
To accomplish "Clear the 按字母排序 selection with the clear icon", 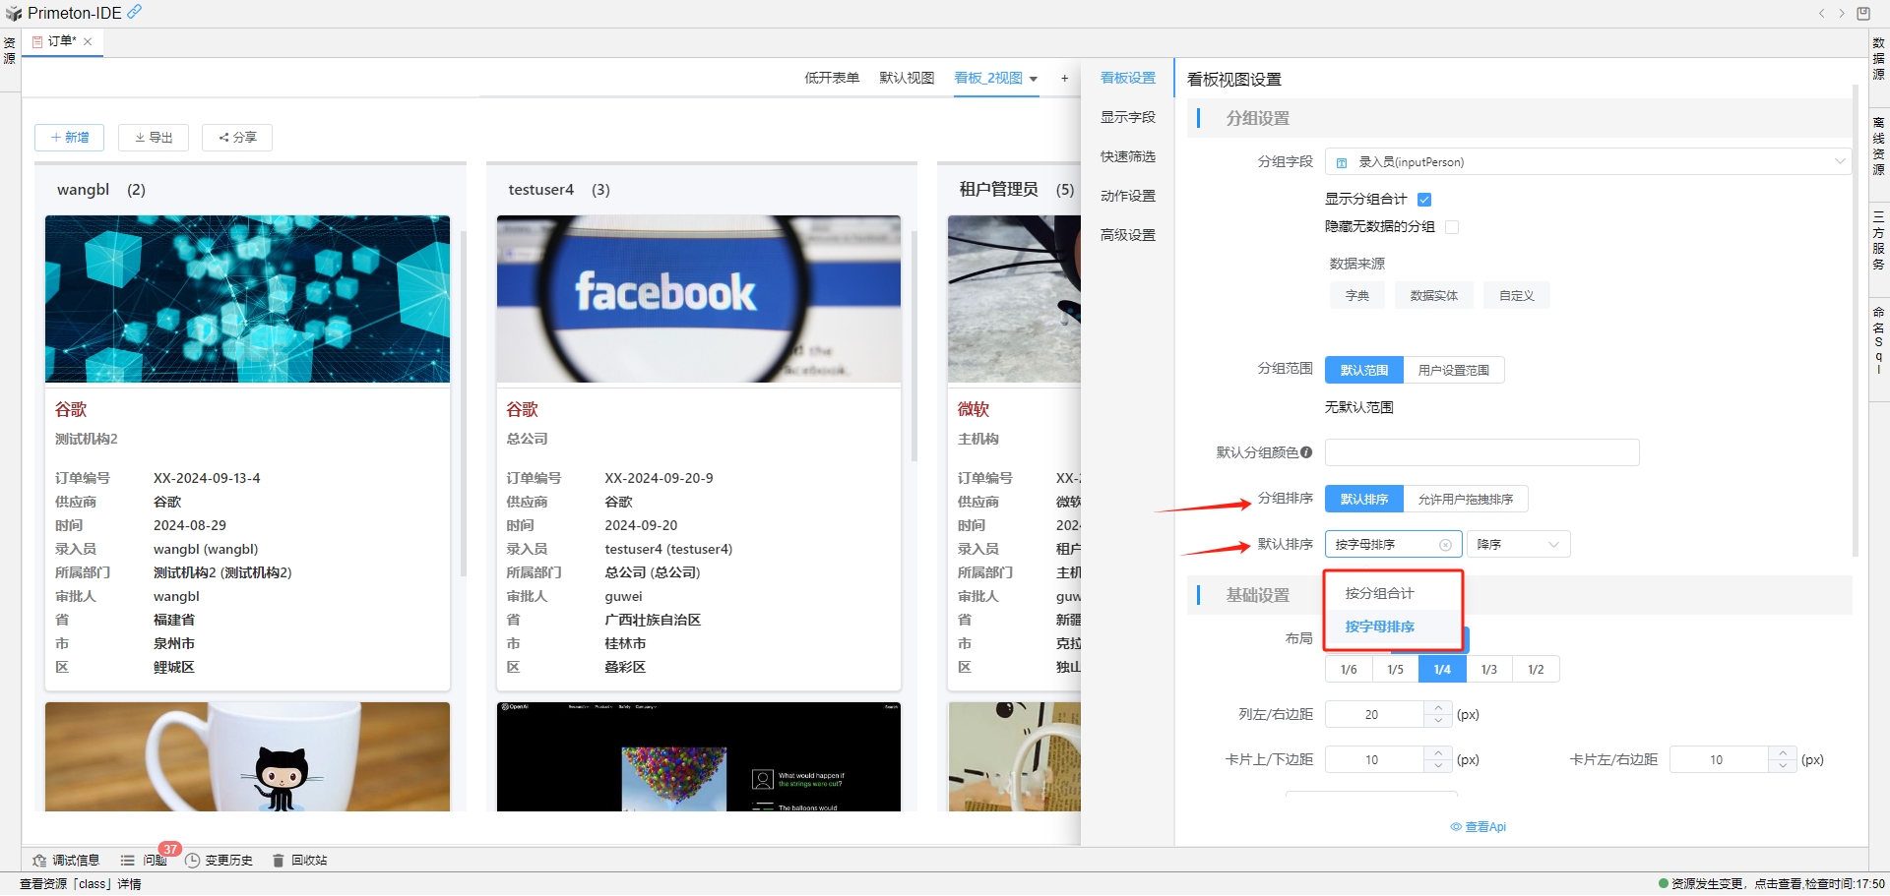I will pos(1445,545).
